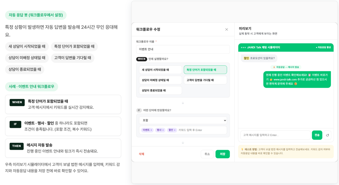Remove the 이벤트 keyword tag
The width and height of the screenshot is (339, 185).
coord(151,130)
